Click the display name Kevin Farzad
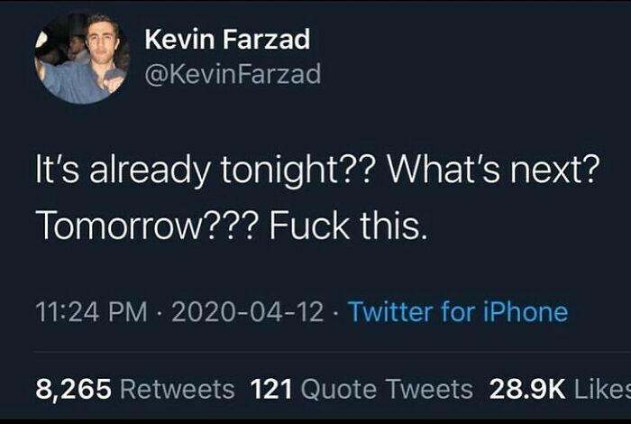This screenshot has height=424, width=631. click(x=227, y=39)
